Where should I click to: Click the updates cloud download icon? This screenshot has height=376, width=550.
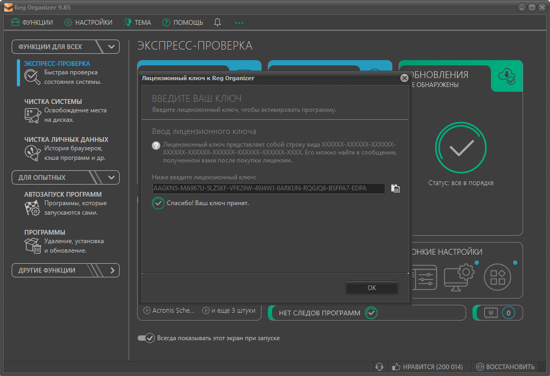507,76
